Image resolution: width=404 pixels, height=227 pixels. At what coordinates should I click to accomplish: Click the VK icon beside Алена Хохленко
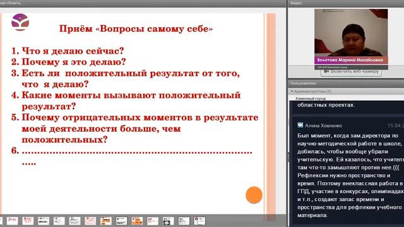click(x=300, y=125)
